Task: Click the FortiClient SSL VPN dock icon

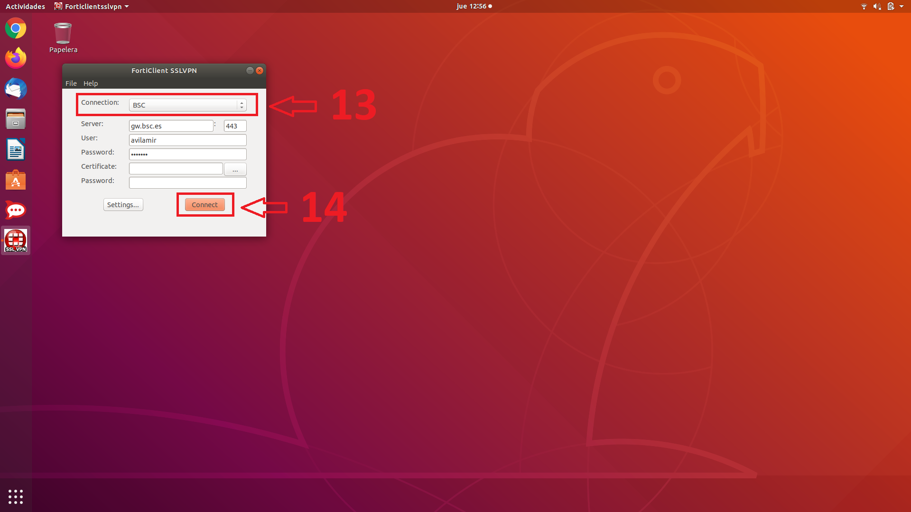Action: pyautogui.click(x=16, y=240)
